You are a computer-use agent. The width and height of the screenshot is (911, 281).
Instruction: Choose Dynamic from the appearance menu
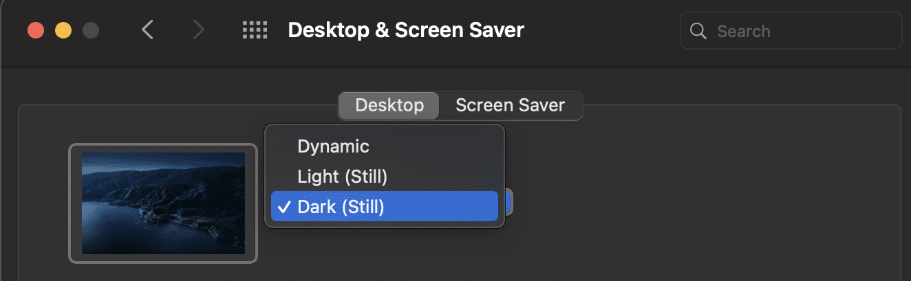[x=333, y=146]
